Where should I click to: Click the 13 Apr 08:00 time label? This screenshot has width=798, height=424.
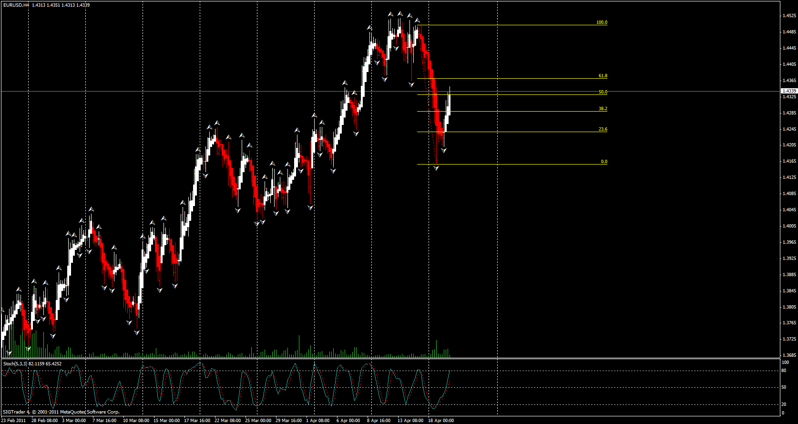[410, 421]
